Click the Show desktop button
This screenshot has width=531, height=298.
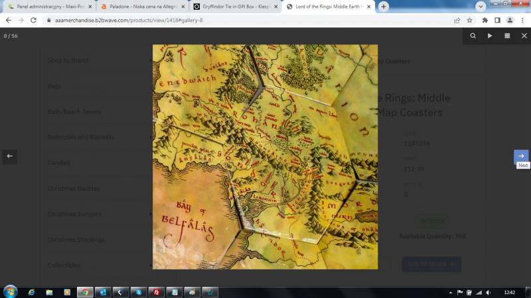pyautogui.click(x=528, y=293)
